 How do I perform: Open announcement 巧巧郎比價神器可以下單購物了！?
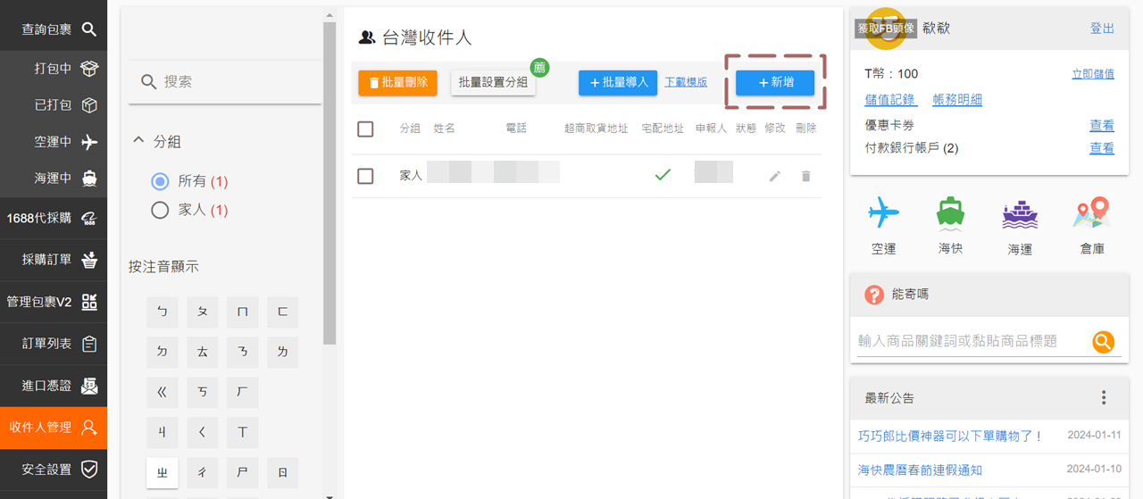coord(950,436)
